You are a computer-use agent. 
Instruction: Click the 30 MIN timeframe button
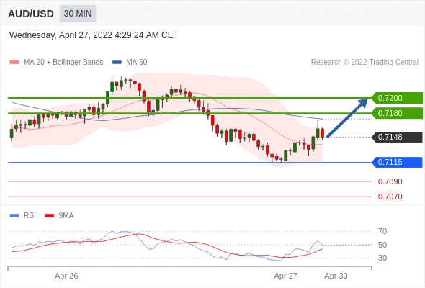[78, 14]
